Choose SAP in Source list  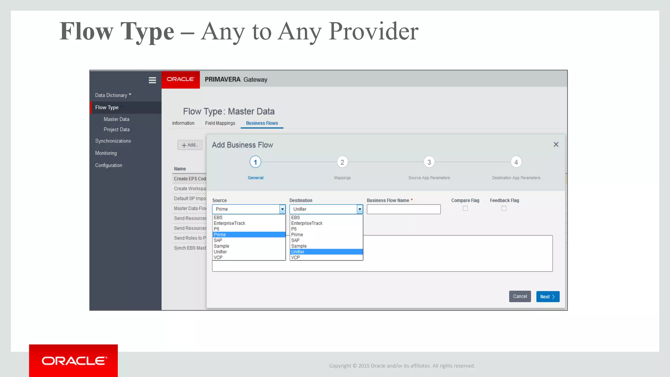tap(249, 241)
